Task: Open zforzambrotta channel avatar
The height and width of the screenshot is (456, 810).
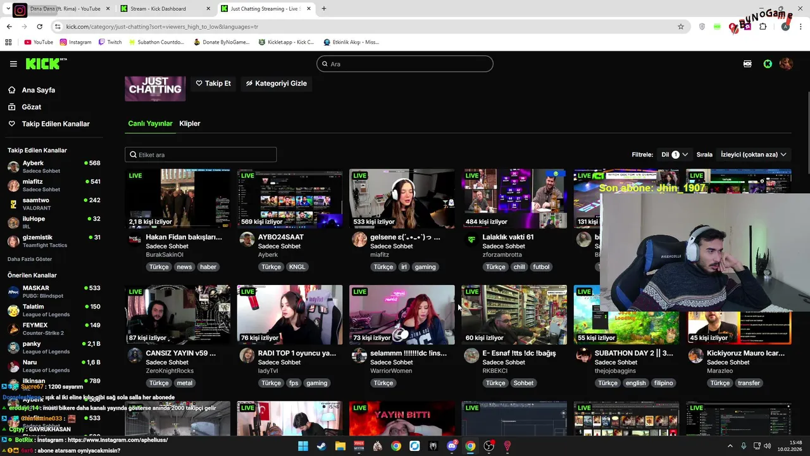Action: (x=471, y=239)
